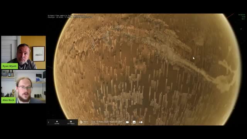Click the Alex Bock name label

coord(8,100)
